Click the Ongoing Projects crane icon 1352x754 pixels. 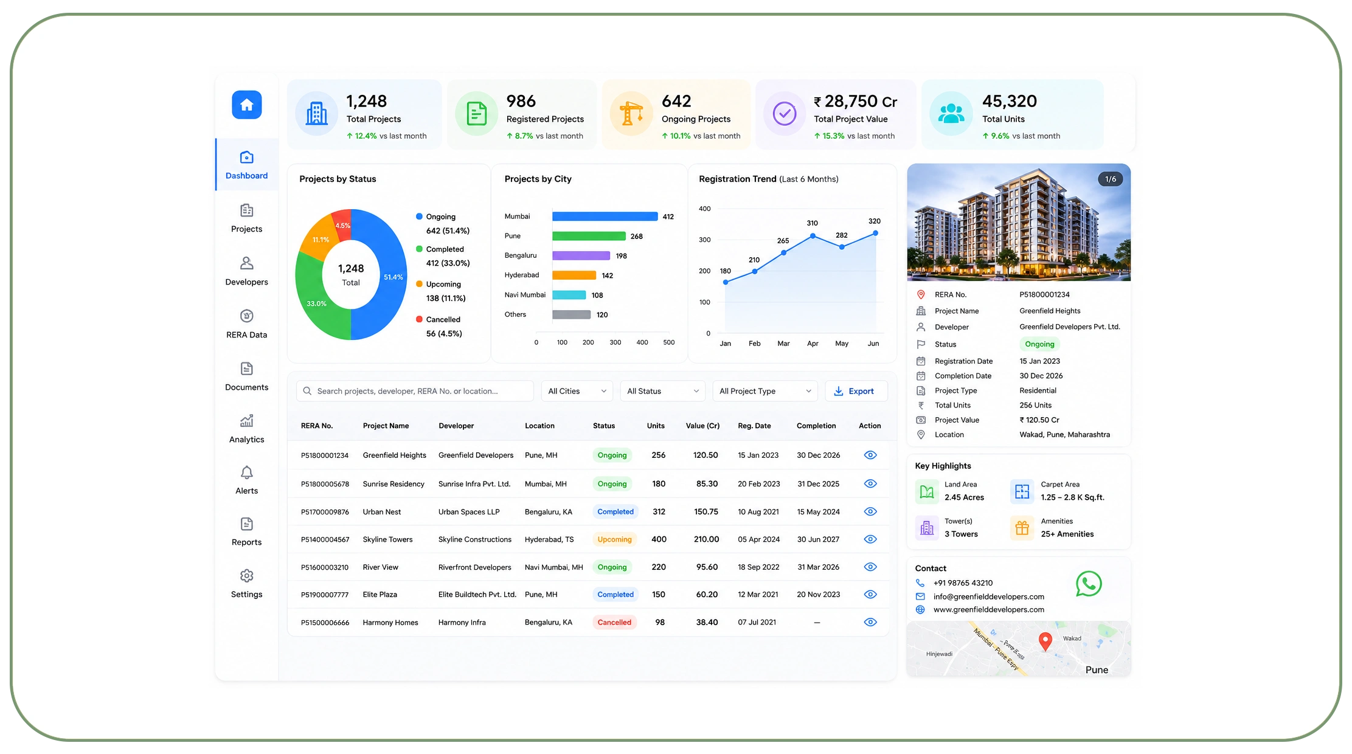[x=631, y=113]
